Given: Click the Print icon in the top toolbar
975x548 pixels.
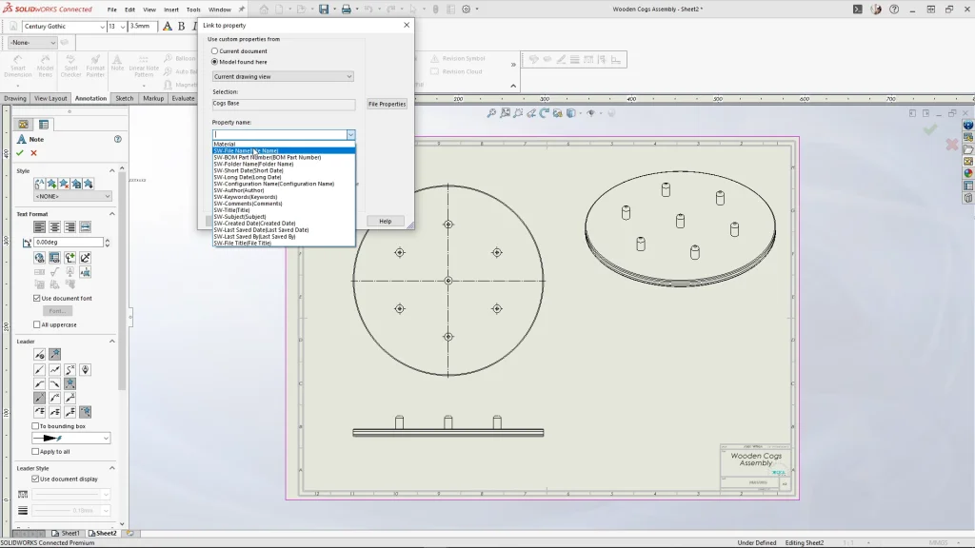Looking at the screenshot, I should click(347, 10).
